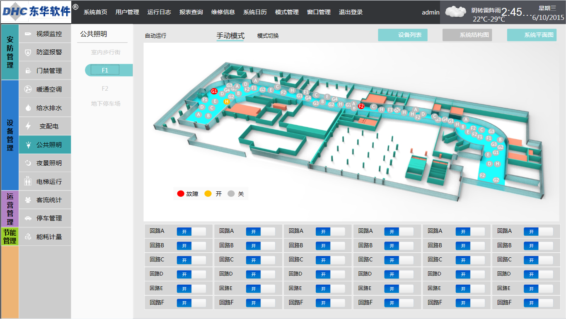Click the elevator icon beside 电梯运行
Viewport: 566px width, 319px height.
tap(28, 181)
